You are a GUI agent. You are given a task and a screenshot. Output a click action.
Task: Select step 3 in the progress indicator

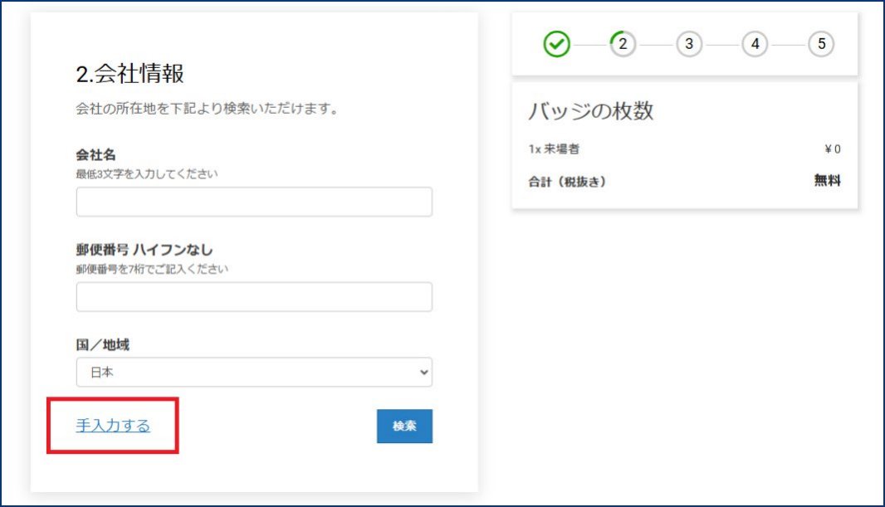tap(688, 44)
